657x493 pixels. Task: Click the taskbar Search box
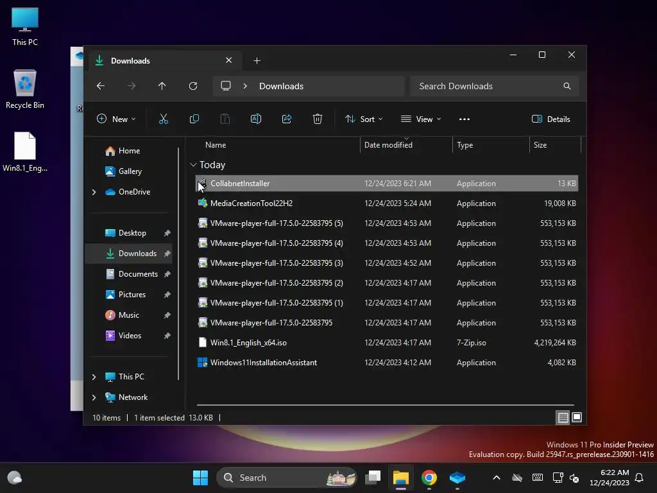click(287, 478)
